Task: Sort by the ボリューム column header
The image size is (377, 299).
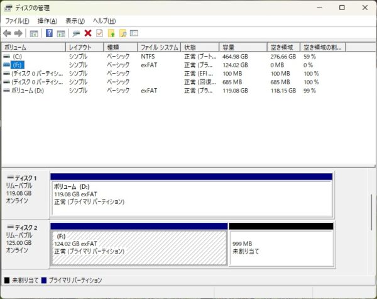Action: (33, 47)
